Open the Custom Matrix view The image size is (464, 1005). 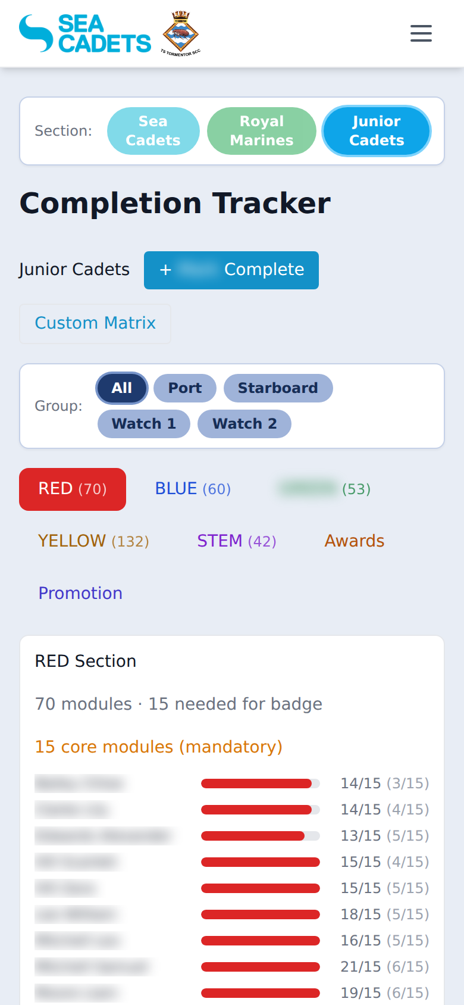point(95,323)
